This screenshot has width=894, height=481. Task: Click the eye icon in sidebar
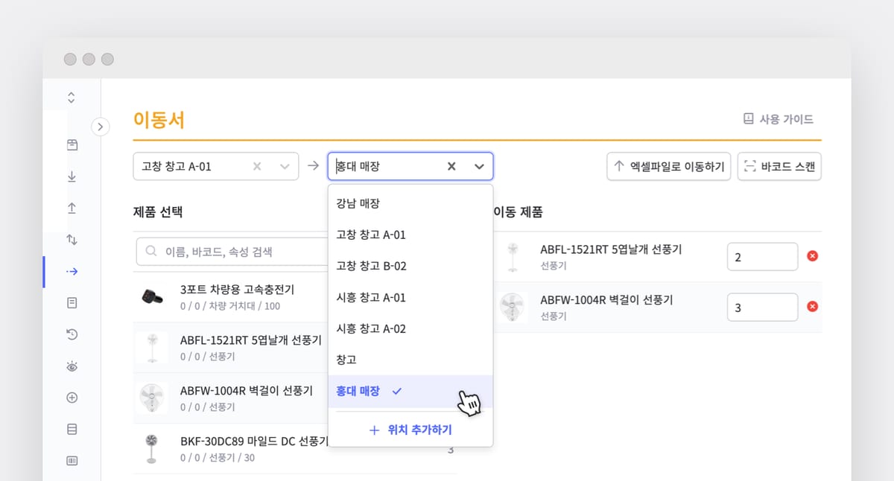72,366
